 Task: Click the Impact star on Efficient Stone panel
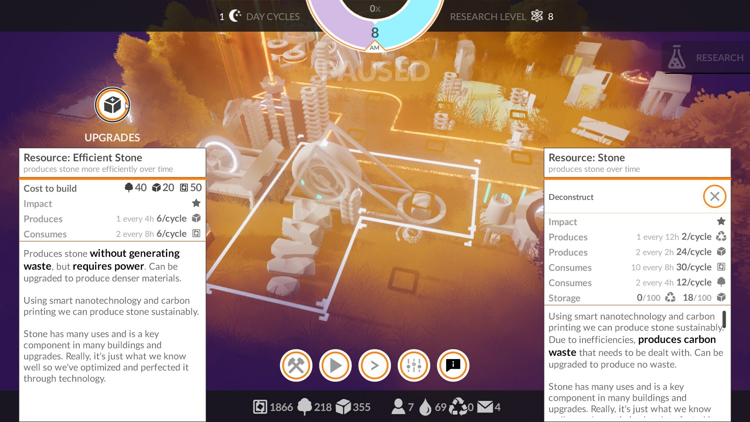(x=196, y=203)
